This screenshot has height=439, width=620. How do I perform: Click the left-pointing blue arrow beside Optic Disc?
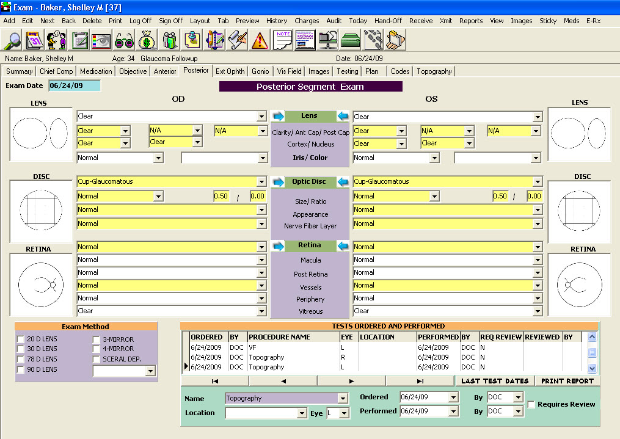click(x=343, y=182)
